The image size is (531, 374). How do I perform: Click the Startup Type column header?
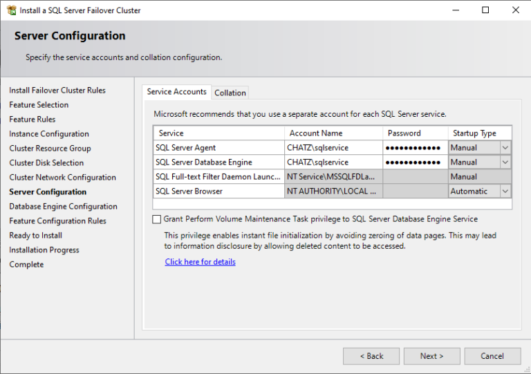480,133
